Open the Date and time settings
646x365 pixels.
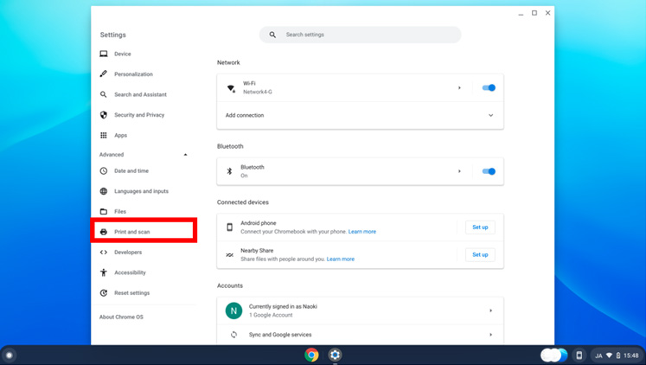pos(131,171)
